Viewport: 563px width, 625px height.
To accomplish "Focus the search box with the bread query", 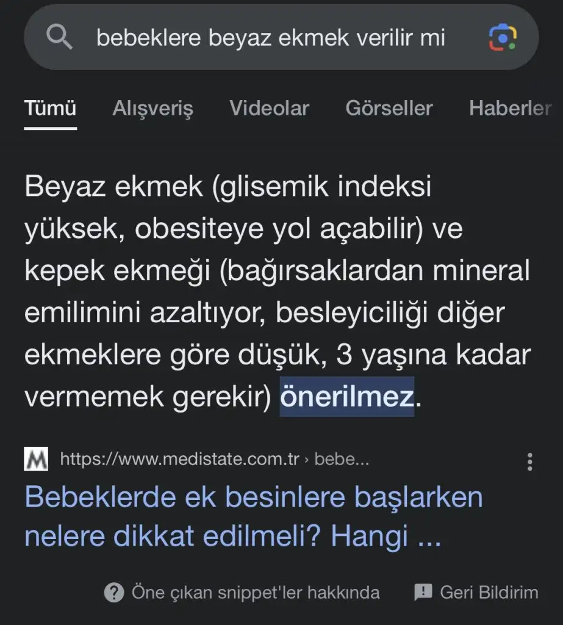I will pos(271,38).
